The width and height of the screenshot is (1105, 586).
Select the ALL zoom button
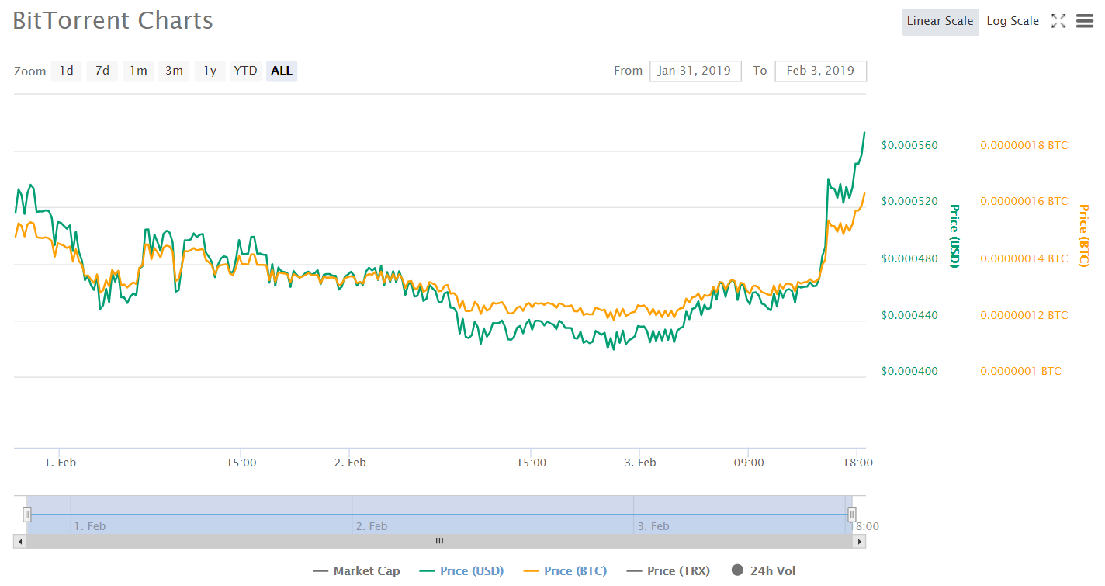(x=282, y=71)
